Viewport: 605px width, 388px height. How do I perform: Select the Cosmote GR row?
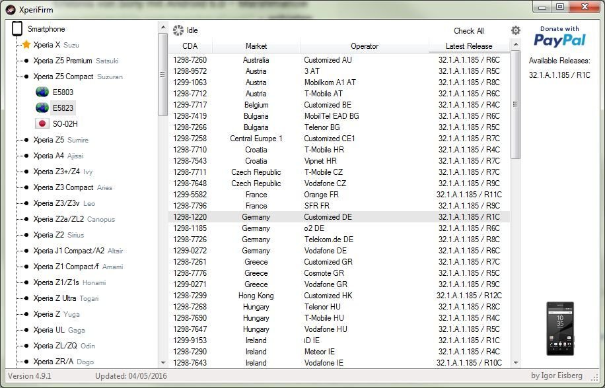(339, 273)
